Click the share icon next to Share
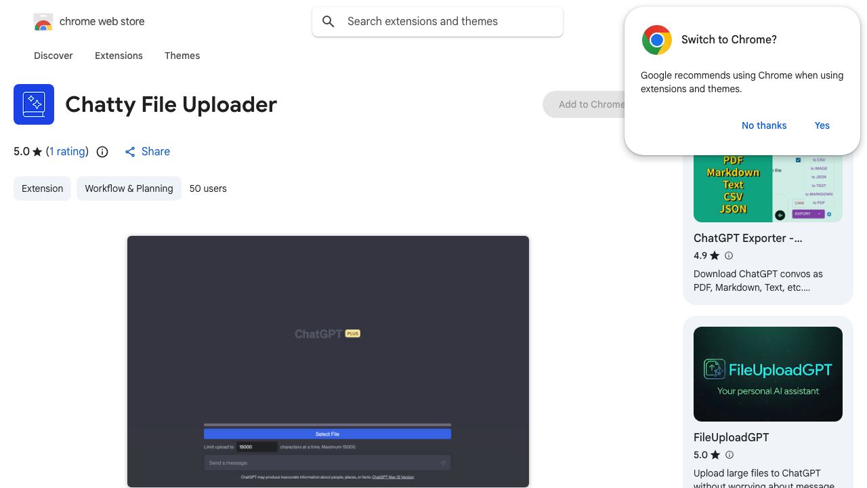This screenshot has height=488, width=867. click(130, 152)
